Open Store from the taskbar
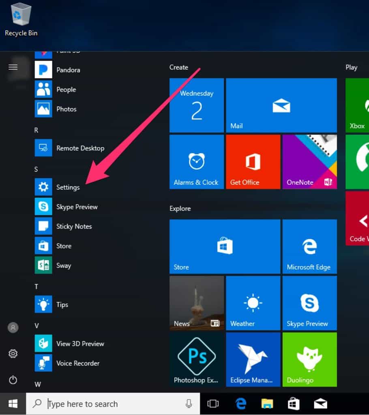The width and height of the screenshot is (369, 415). (x=294, y=404)
